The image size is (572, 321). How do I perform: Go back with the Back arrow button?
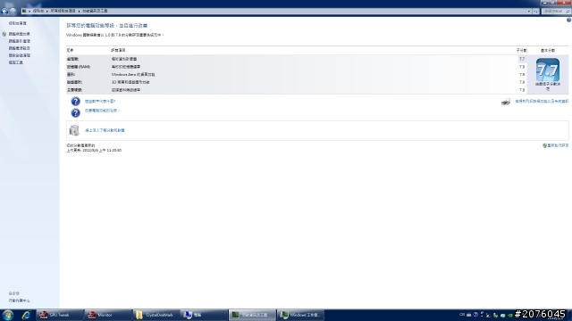pos(4,12)
